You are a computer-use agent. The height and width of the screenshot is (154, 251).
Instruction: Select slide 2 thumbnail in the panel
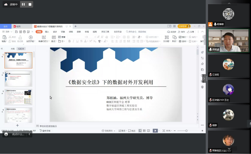pyautogui.click(x=18, y=79)
